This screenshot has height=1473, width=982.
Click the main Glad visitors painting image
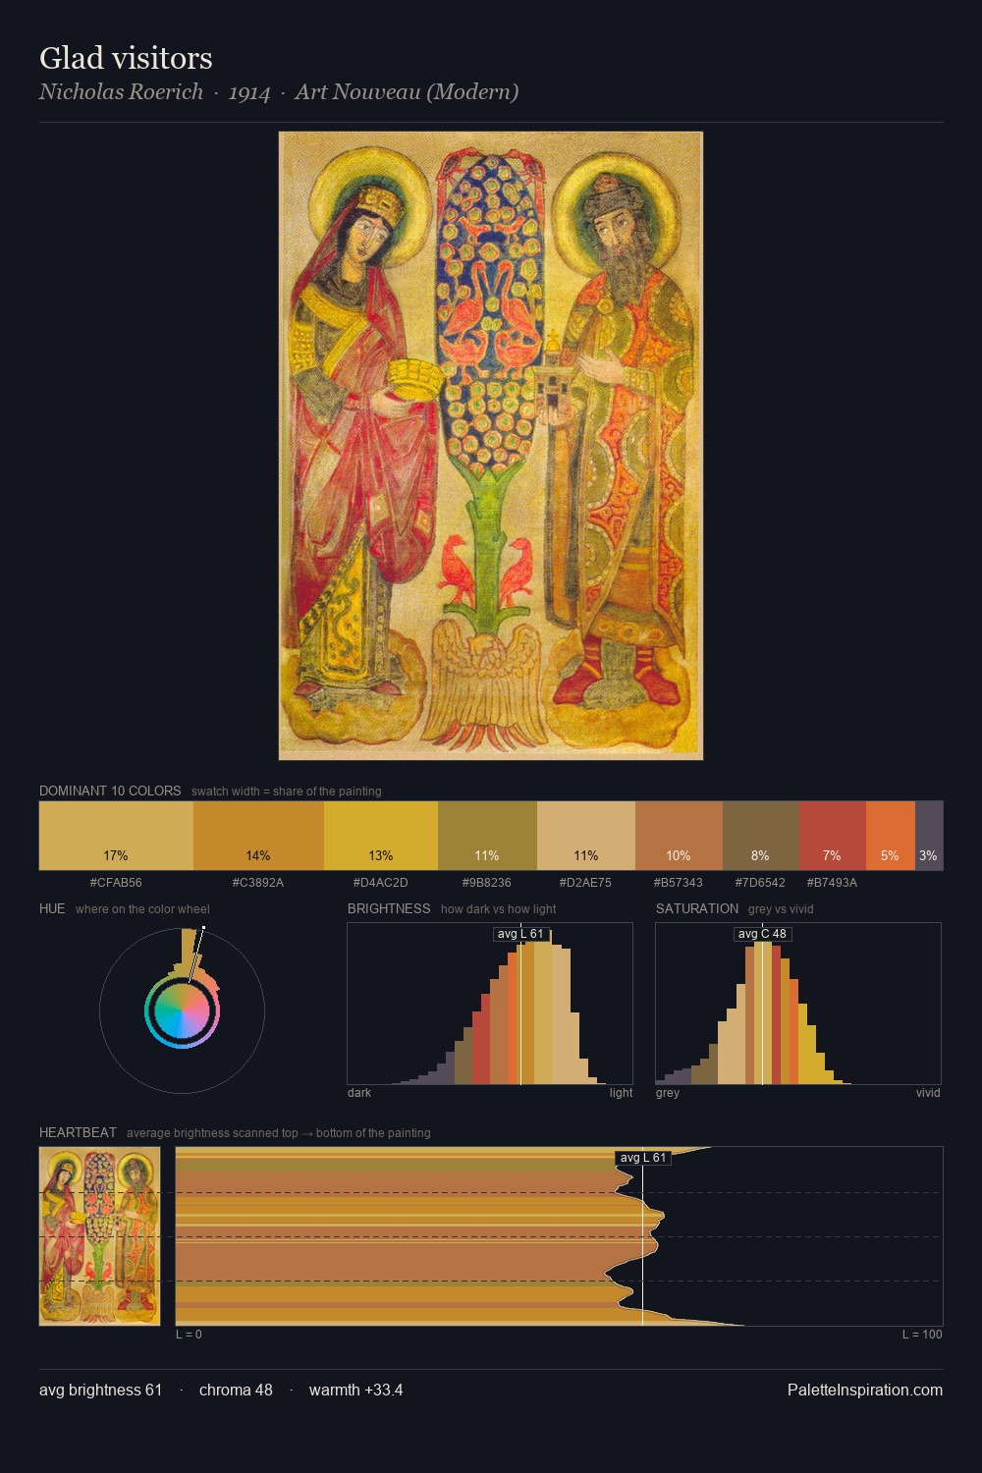click(x=491, y=446)
